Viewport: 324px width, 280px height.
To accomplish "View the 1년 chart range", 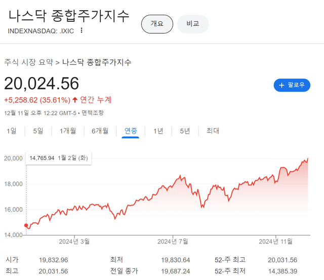I will (x=158, y=131).
